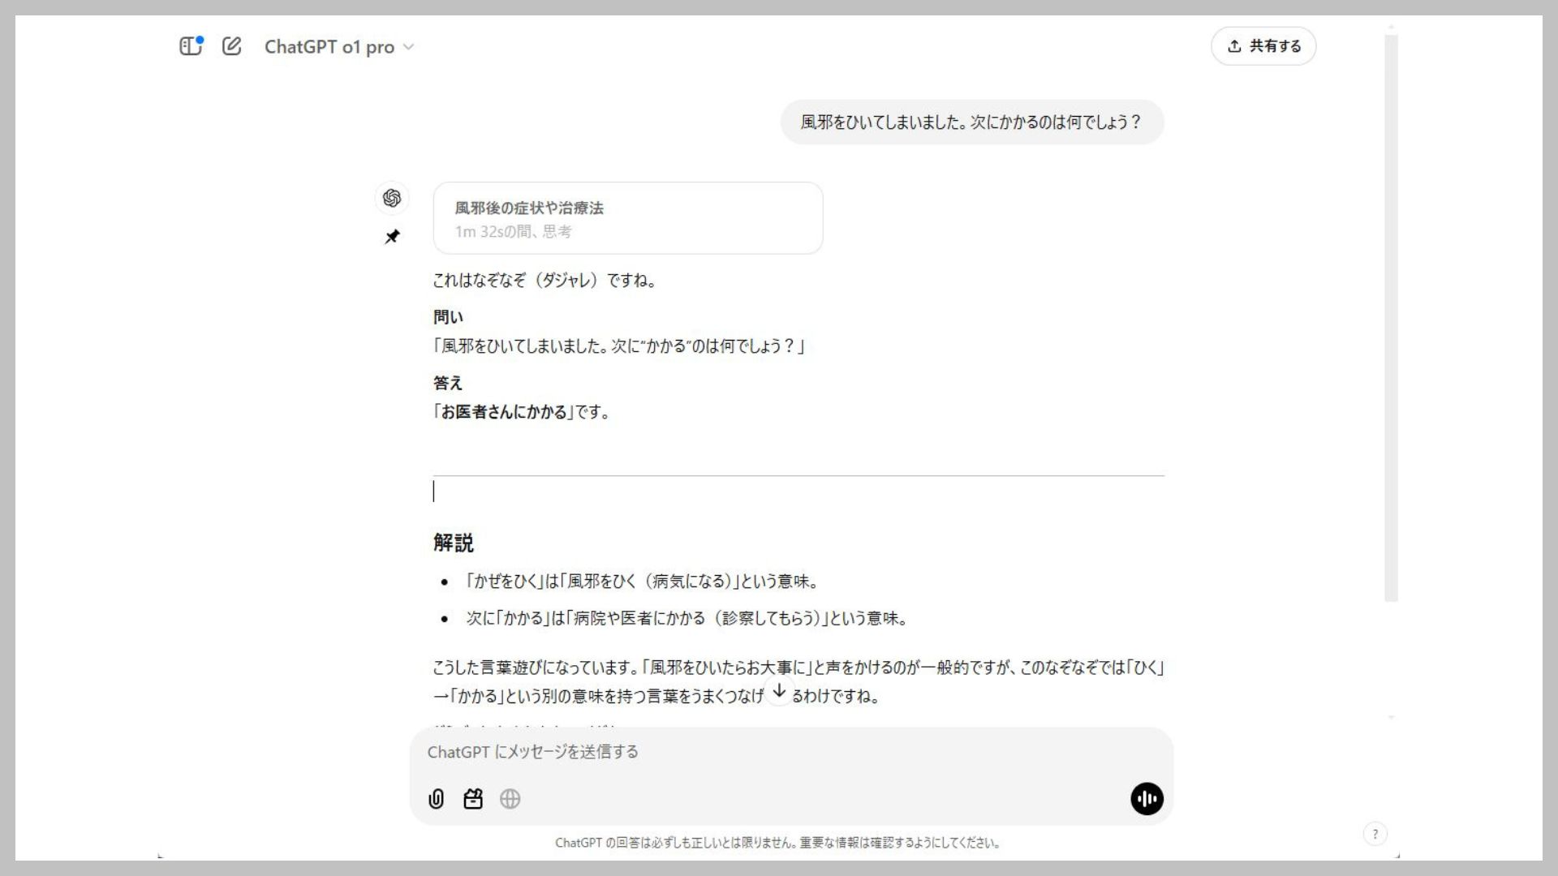Select the ChatGPT o1 pro title in the header
Screen dimensions: 1558x876
(330, 46)
